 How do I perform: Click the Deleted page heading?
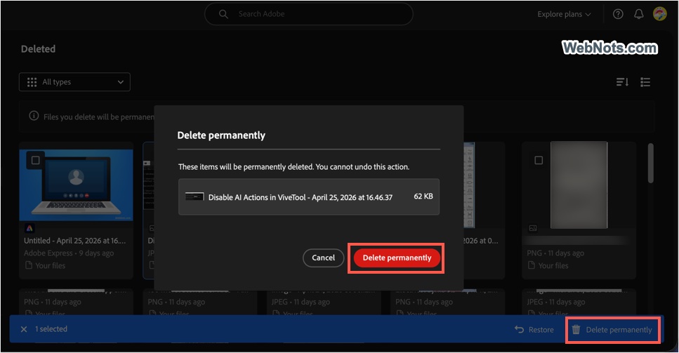pos(38,49)
